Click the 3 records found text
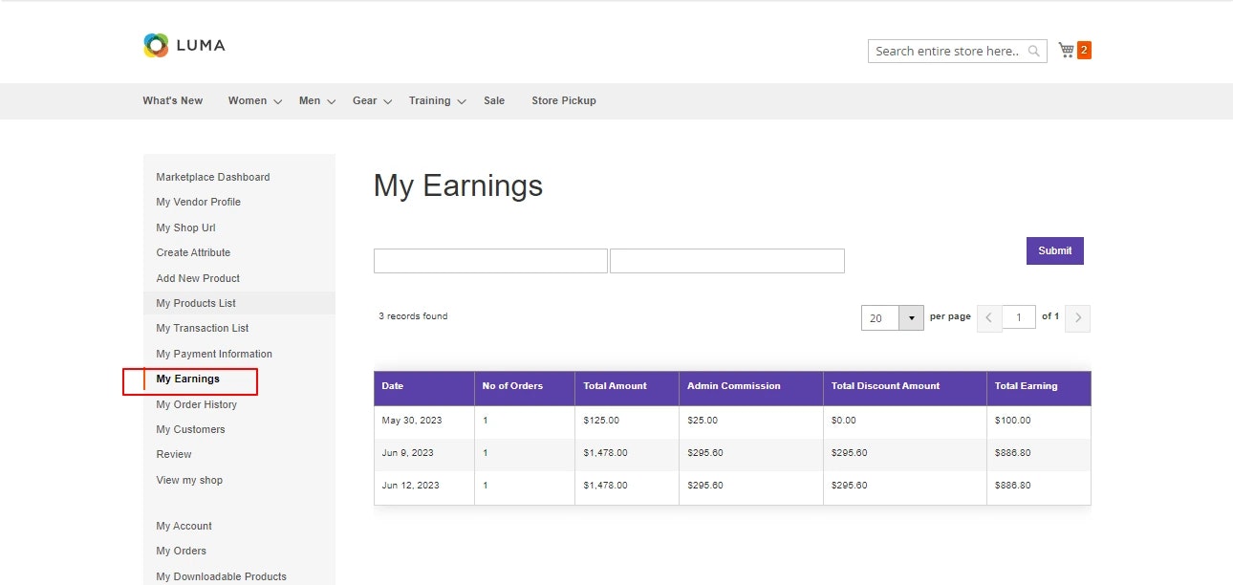Viewport: 1233px width, 585px height. 413,316
